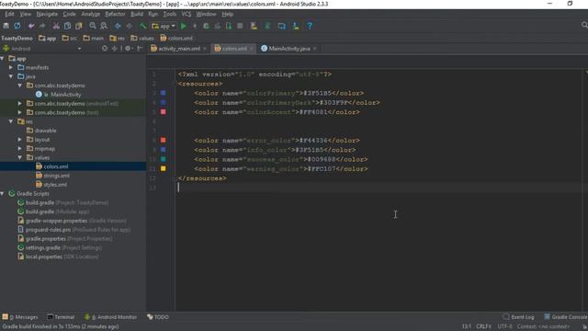The image size is (588, 331).
Task: Open the app run configuration dropdown
Action: 164,26
